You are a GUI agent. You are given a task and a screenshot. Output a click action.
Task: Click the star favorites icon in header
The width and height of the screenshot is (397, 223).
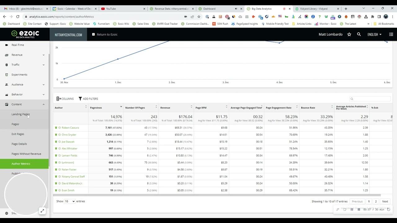(349, 34)
